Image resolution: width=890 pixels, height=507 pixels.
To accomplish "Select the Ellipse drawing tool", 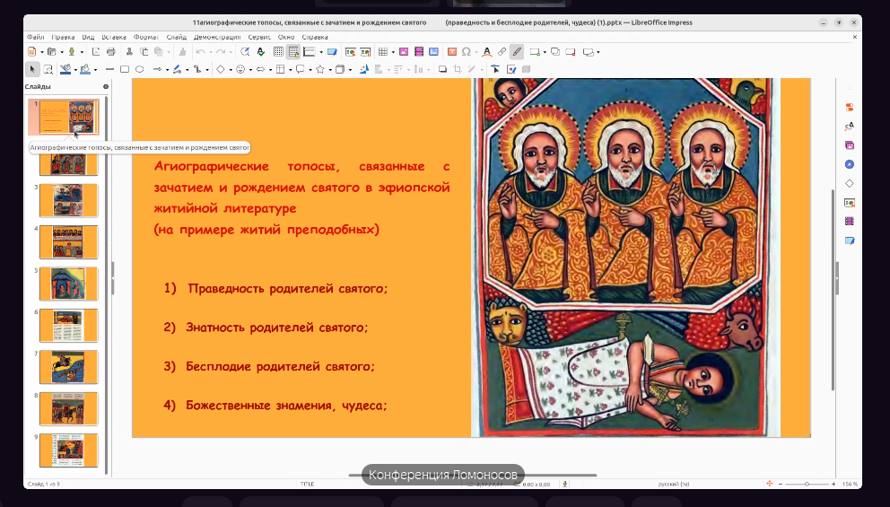I will pos(140,69).
